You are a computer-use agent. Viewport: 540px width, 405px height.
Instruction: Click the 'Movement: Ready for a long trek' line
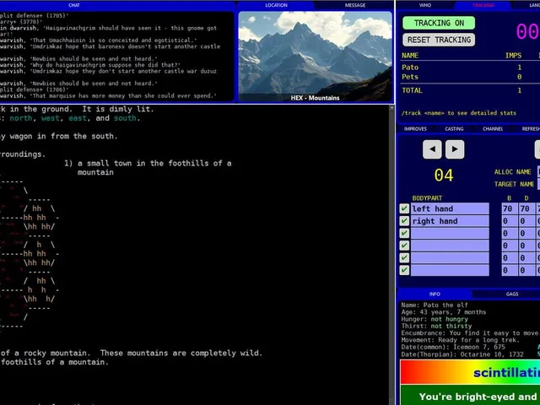[x=461, y=340]
